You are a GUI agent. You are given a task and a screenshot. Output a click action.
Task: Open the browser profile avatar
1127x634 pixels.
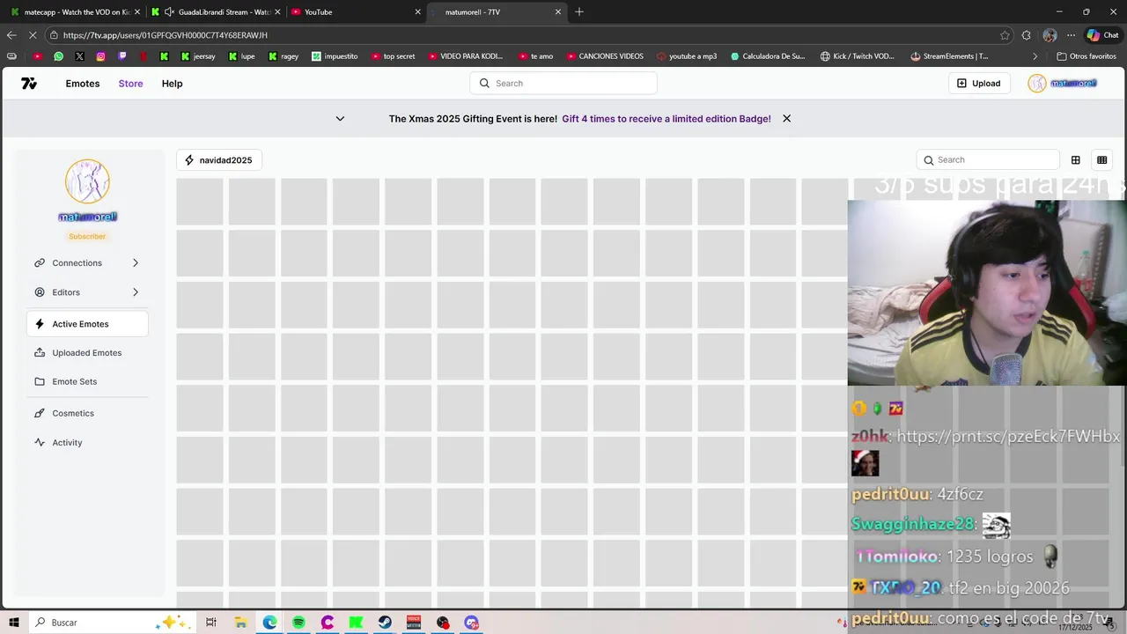pos(1050,35)
